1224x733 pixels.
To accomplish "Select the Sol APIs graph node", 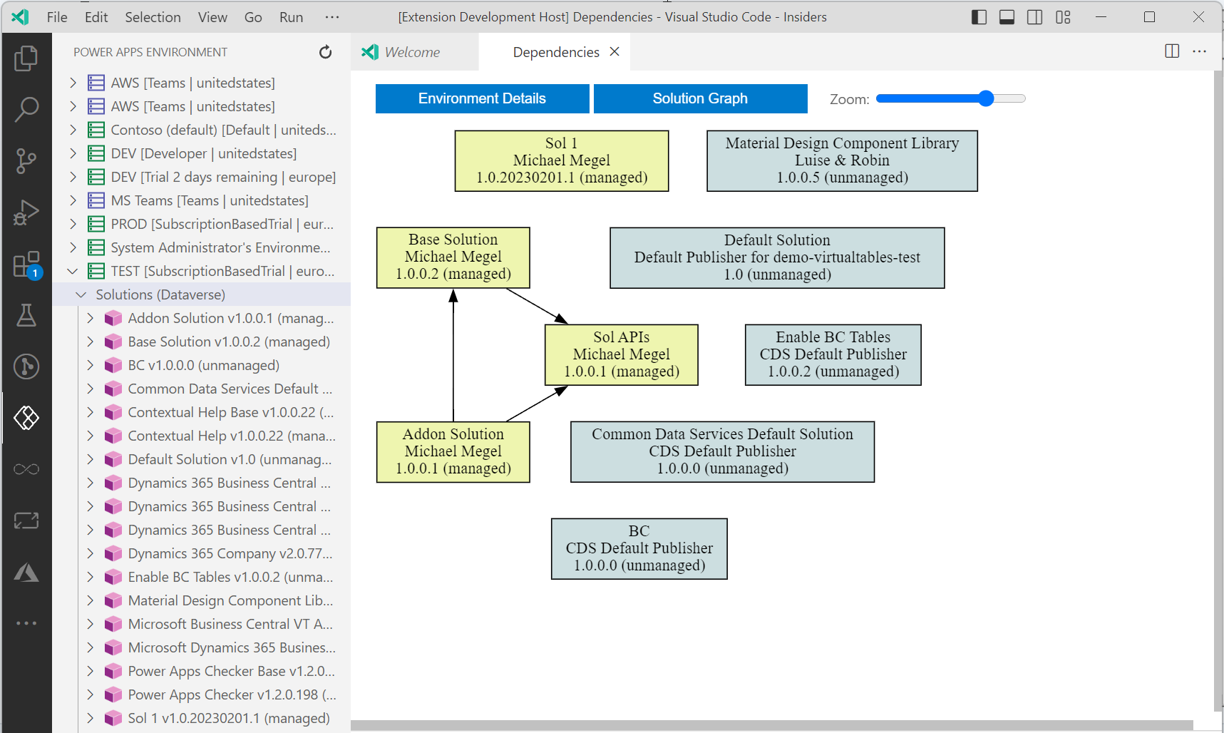I will pos(621,354).
